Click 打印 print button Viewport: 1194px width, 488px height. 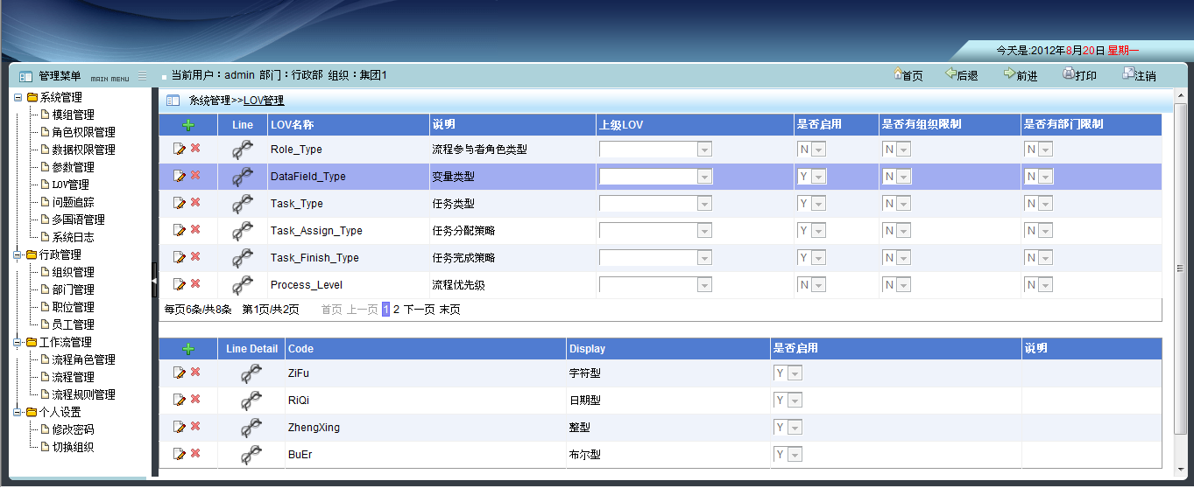[x=1079, y=75]
